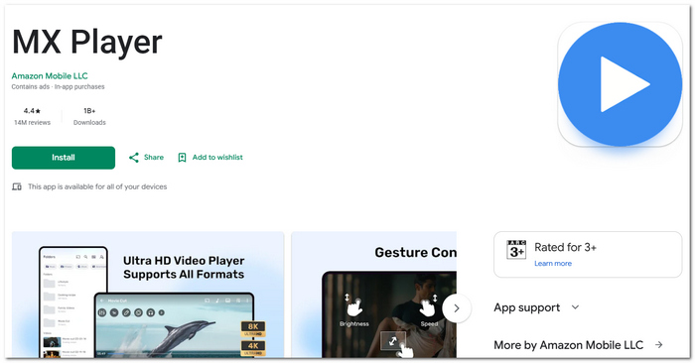Screen dimensions: 695x363
Task: Open the Gesture Control screenshot
Action: [373, 295]
